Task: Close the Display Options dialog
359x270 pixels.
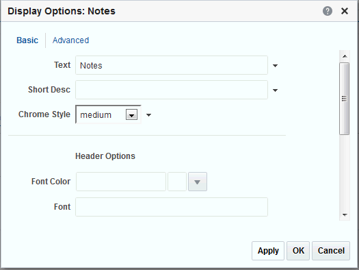Action: [x=345, y=11]
